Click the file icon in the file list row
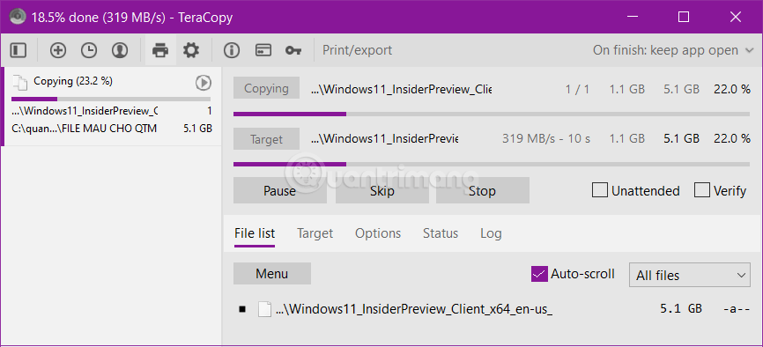Image resolution: width=763 pixels, height=347 pixels. coord(264,309)
